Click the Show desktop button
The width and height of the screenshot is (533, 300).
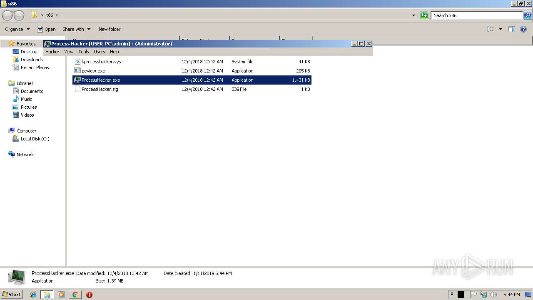(528, 295)
